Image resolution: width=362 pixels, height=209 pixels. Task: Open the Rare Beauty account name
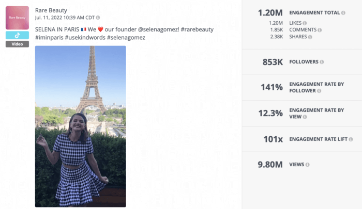click(x=51, y=10)
